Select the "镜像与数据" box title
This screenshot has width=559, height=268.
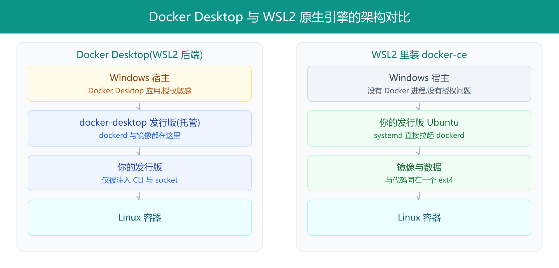coord(419,167)
